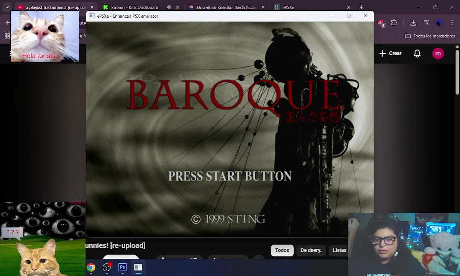
Task: Open the Chrome profile avatar
Action: [x=439, y=23]
